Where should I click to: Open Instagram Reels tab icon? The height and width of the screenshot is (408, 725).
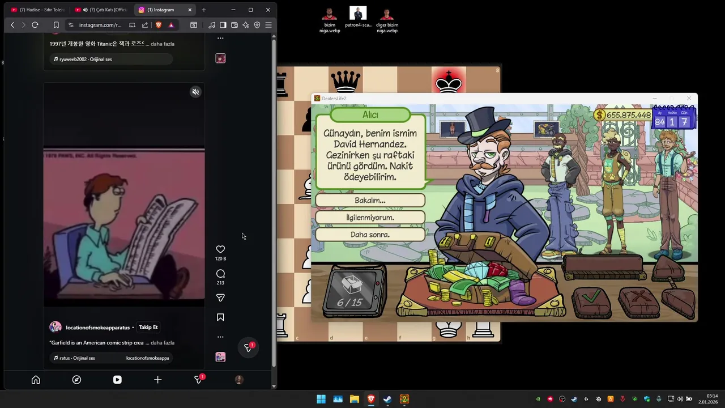pyautogui.click(x=117, y=380)
